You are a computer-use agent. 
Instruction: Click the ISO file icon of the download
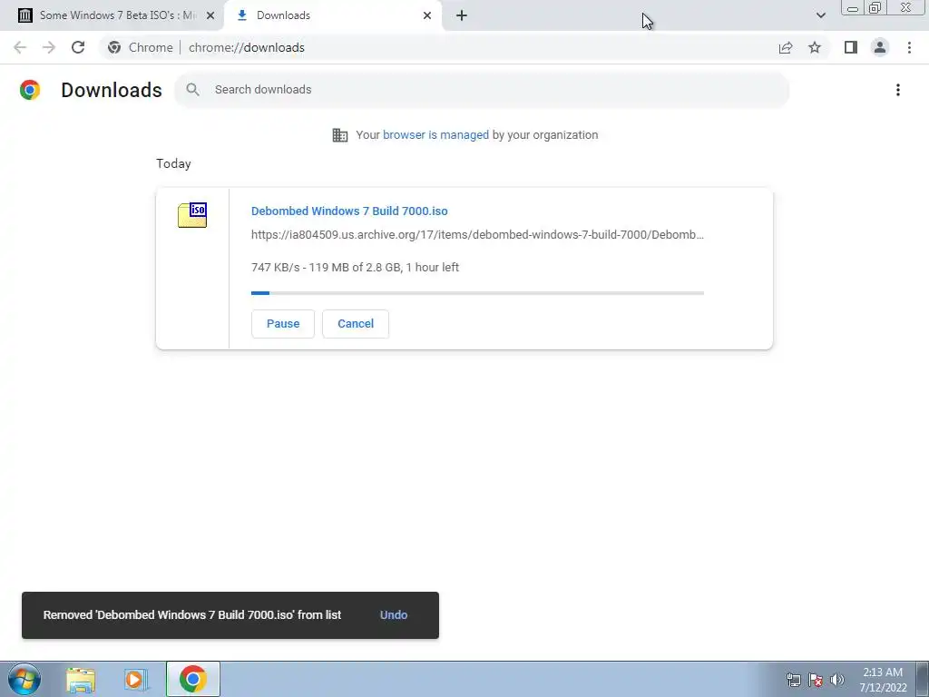pos(192,214)
